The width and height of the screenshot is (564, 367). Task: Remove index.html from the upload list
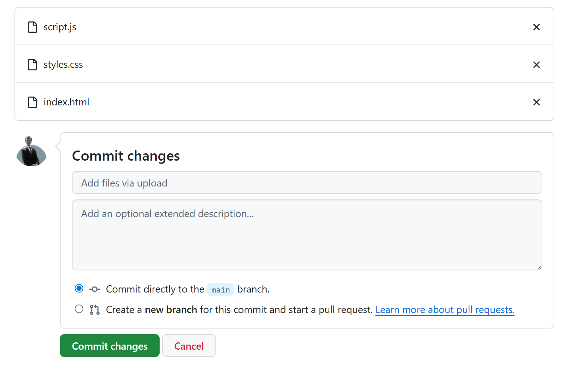(536, 102)
